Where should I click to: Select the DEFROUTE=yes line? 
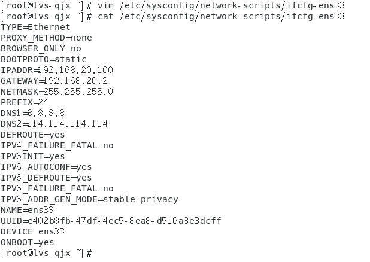[33, 135]
